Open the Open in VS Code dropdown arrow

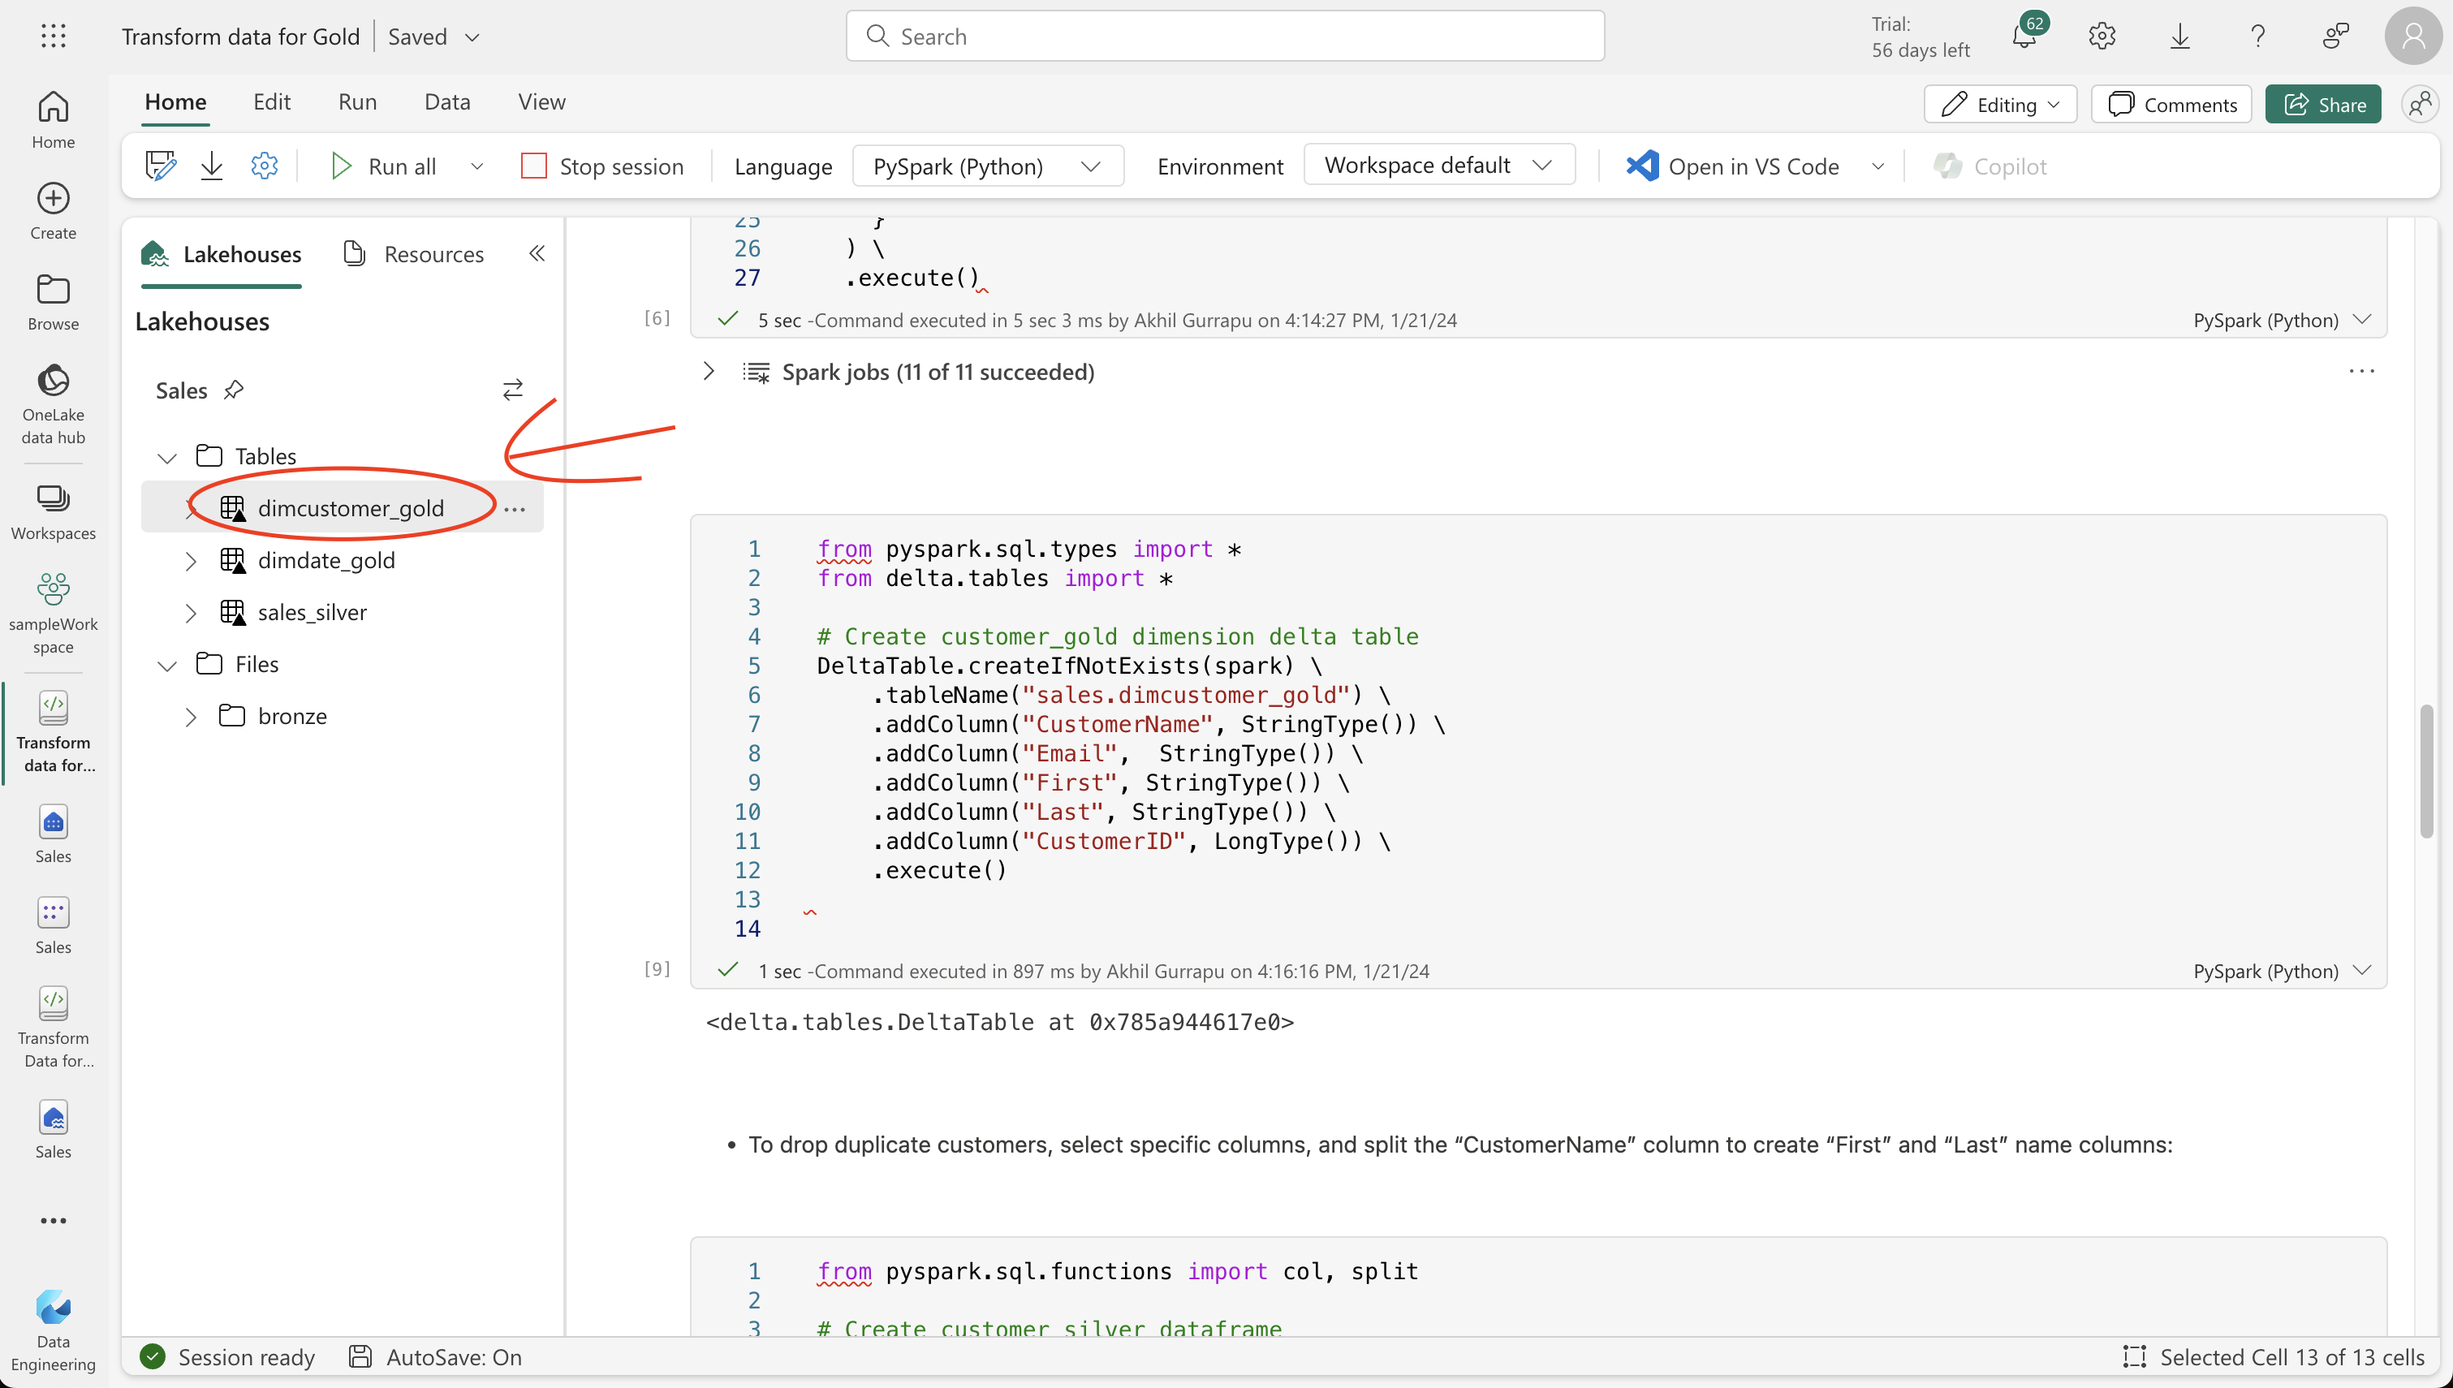point(1877,166)
